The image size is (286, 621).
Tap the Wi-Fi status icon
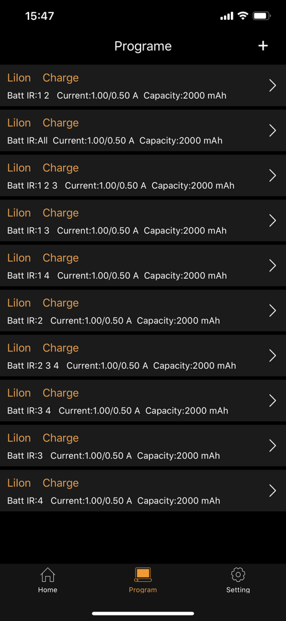(x=243, y=16)
